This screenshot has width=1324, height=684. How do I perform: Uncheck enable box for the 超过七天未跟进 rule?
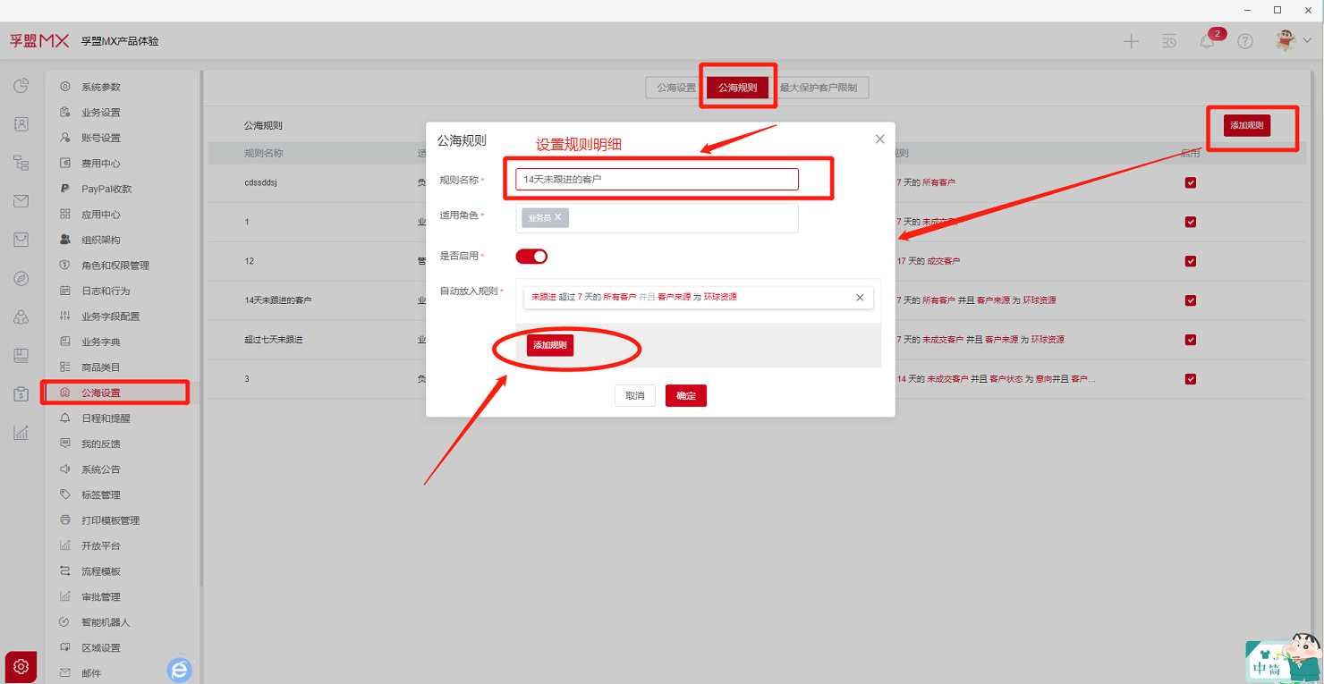[1190, 340]
